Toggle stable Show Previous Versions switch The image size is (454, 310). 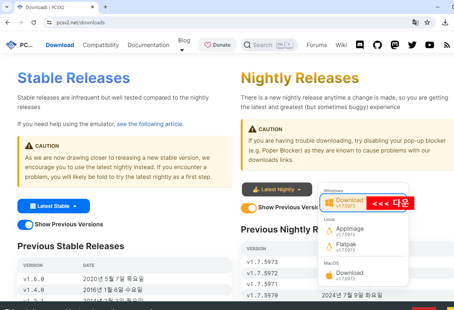[x=25, y=225]
